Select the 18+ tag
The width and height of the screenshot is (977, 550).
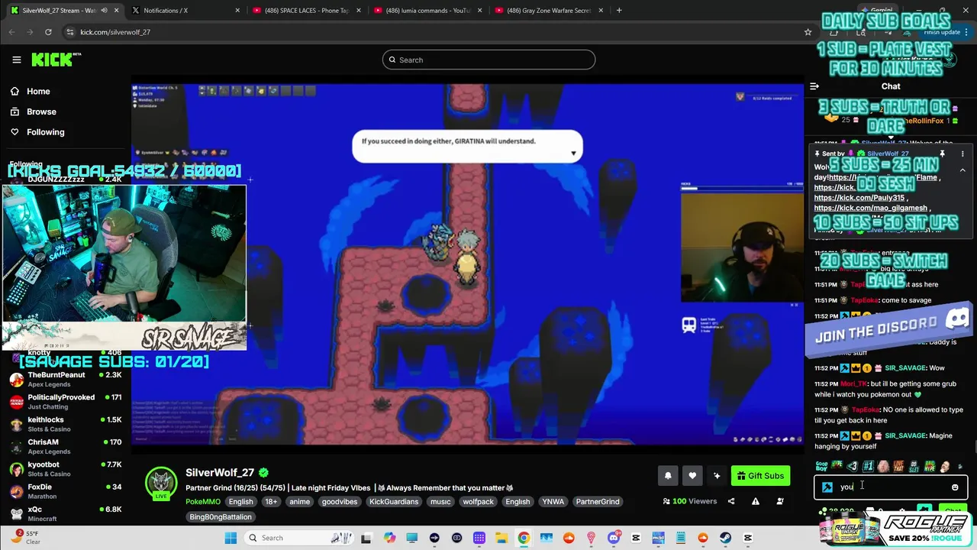270,502
